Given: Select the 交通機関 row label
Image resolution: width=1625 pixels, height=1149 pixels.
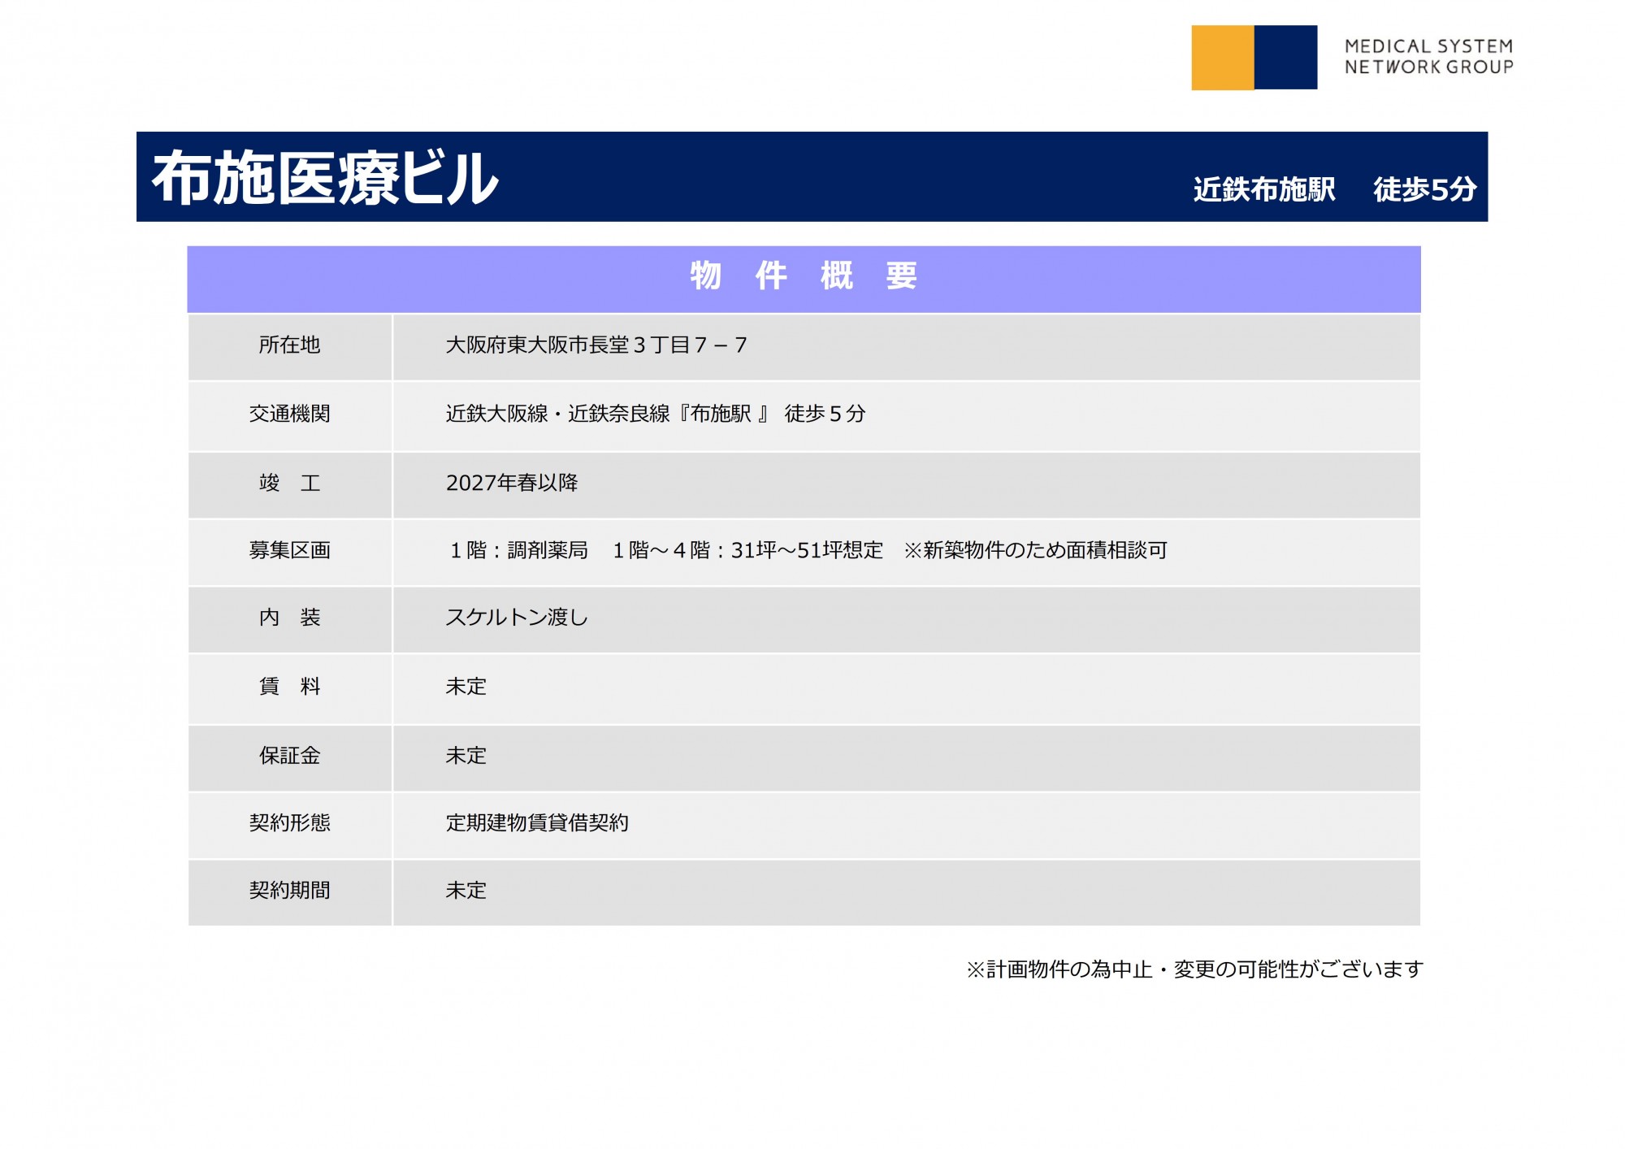Looking at the screenshot, I should (289, 414).
